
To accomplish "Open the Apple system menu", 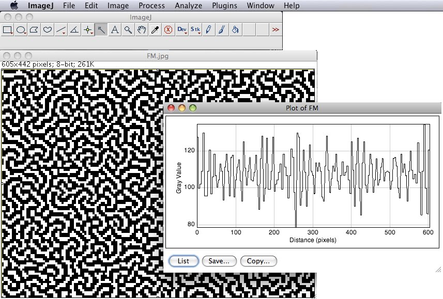I will [14, 6].
